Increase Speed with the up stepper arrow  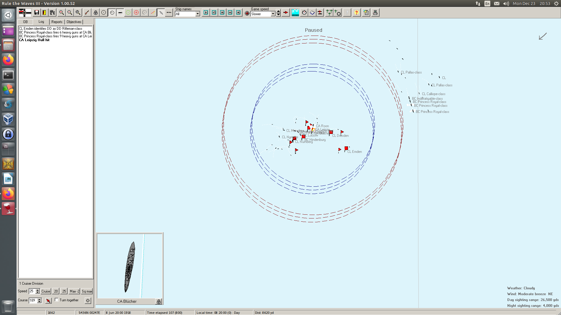click(x=38, y=290)
